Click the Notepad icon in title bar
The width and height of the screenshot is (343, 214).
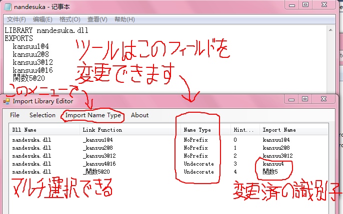point(8,7)
